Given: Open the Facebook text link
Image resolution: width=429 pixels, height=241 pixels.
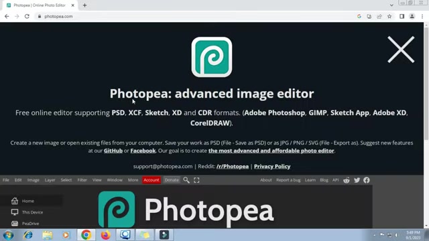Looking at the screenshot, I should pos(143,151).
